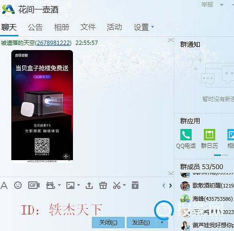Open the user ID 2678981222 link
The width and height of the screenshot is (234, 231).
[53, 43]
